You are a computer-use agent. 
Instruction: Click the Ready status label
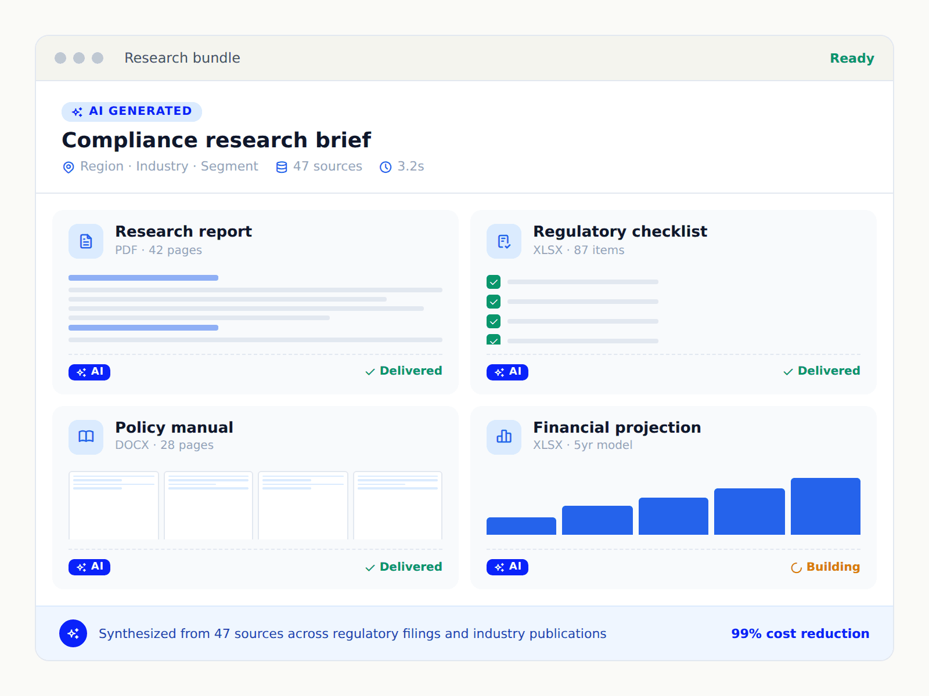coord(852,58)
